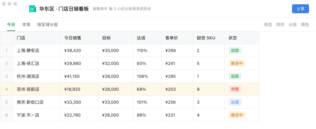
Task: Click 超额 status tag for 上海·静安店
Action: tap(235, 50)
